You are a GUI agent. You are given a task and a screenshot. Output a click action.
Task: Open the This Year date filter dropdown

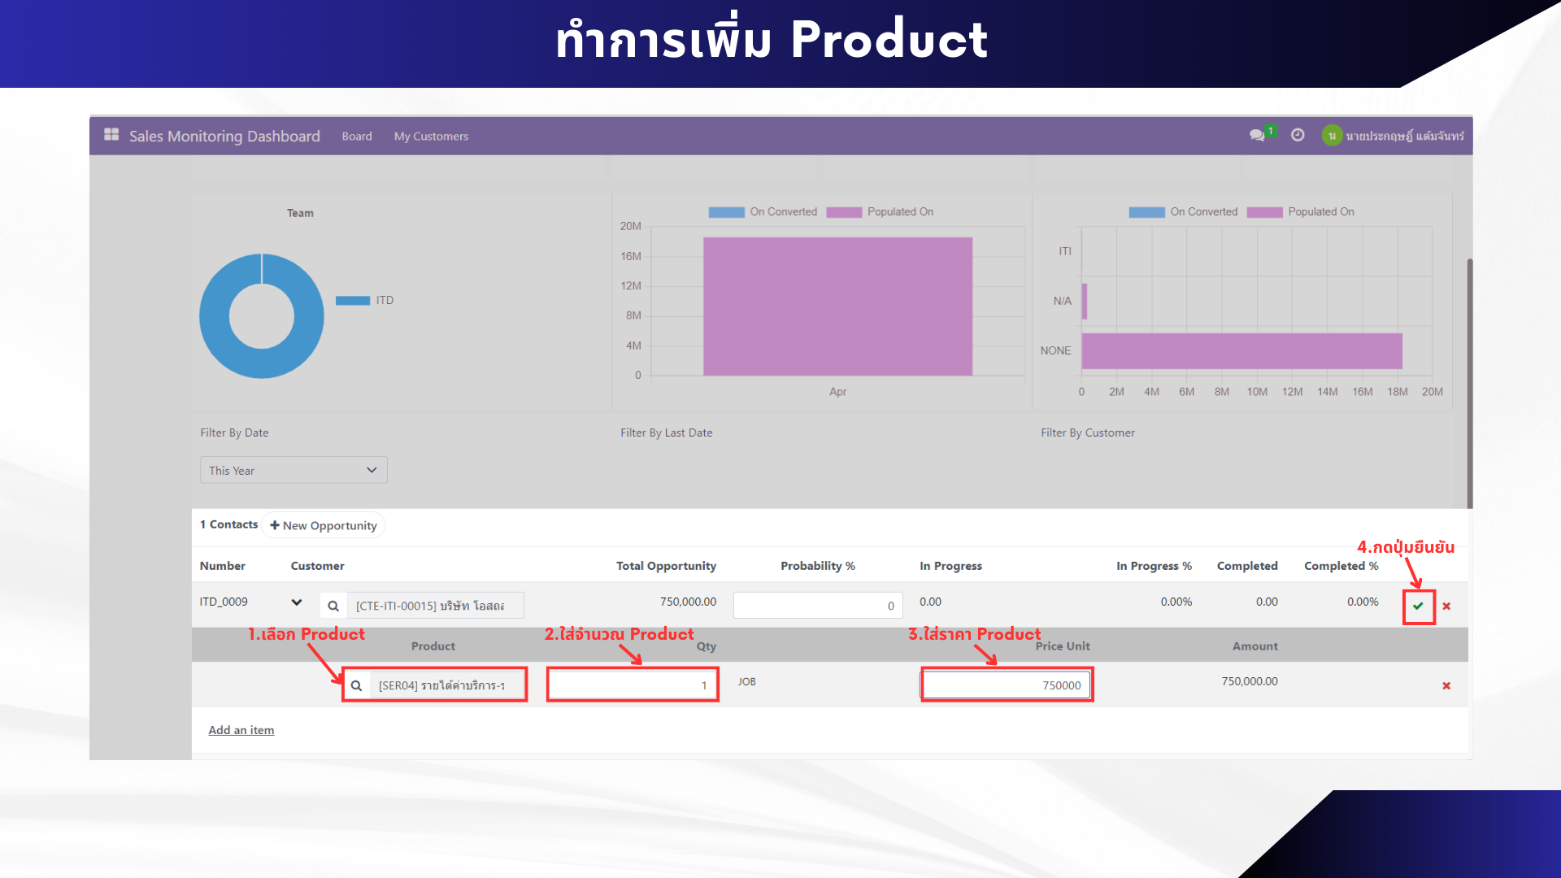coord(294,470)
